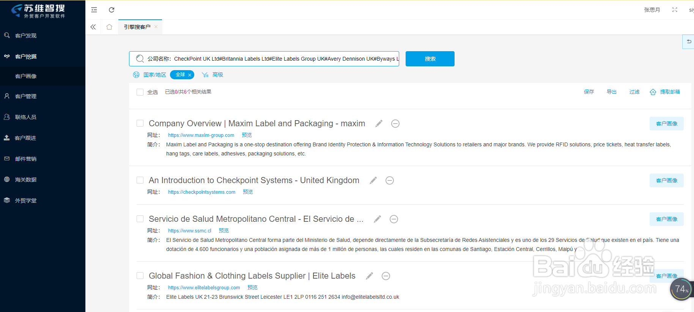Open the maxim-group.com URL
This screenshot has width=694, height=312.
click(x=201, y=135)
